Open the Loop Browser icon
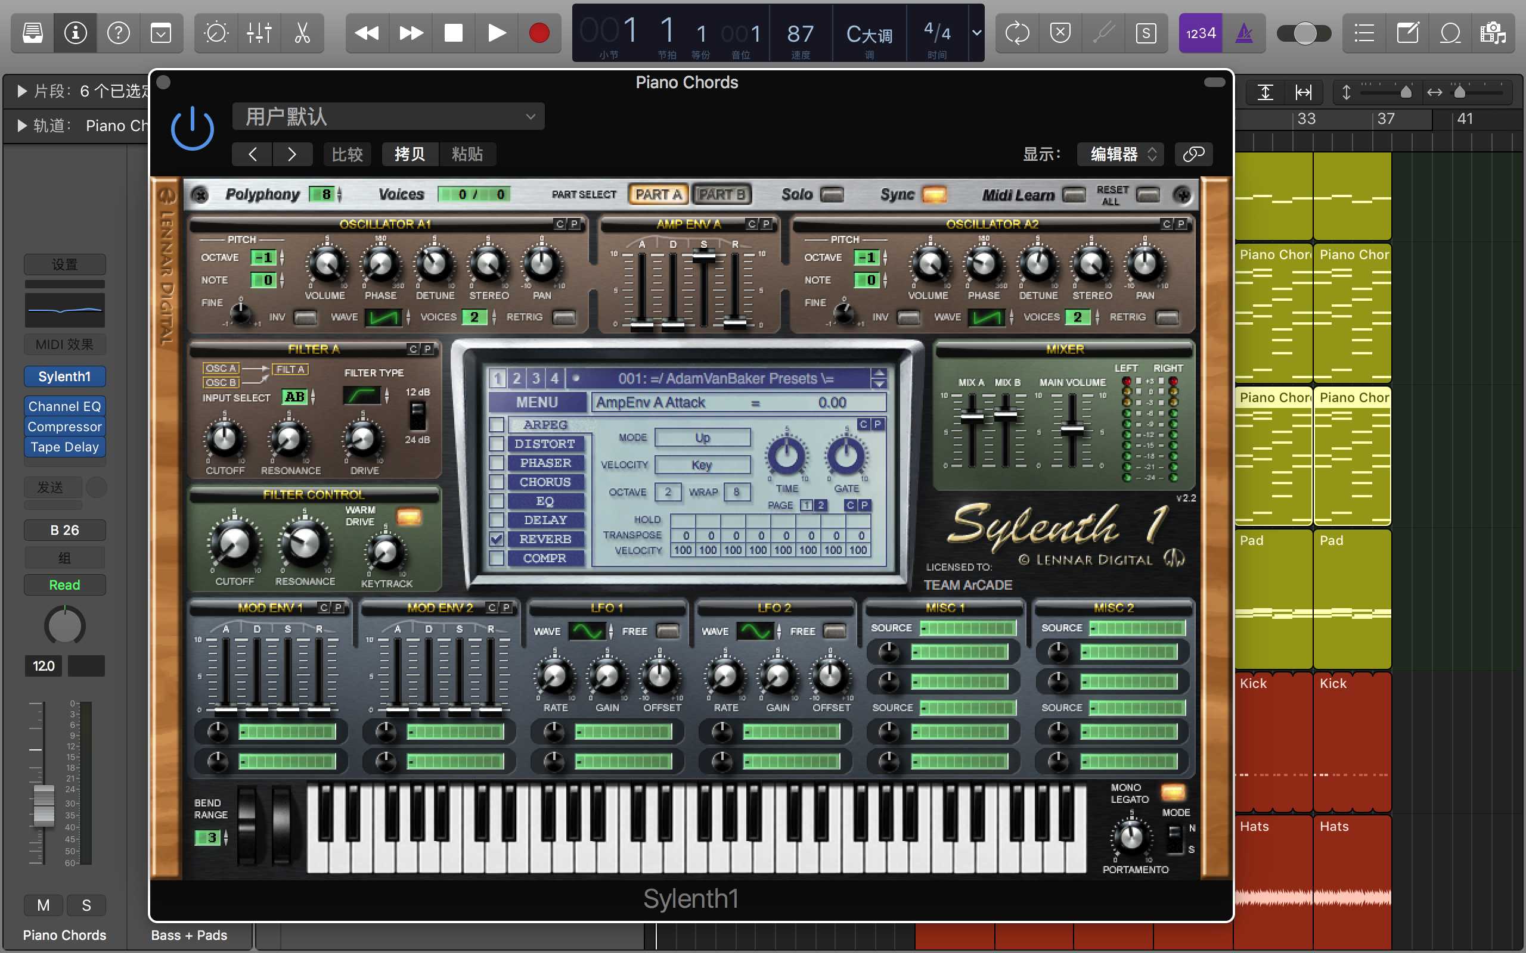 point(1450,33)
